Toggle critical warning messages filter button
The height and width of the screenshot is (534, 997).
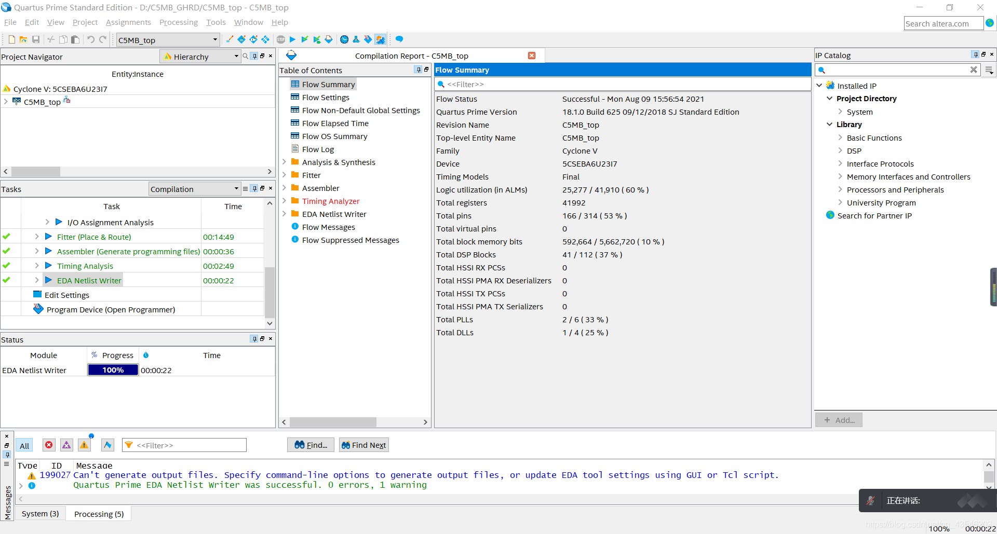pyautogui.click(x=66, y=445)
